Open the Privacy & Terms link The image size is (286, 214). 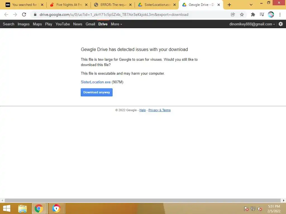[x=159, y=110]
